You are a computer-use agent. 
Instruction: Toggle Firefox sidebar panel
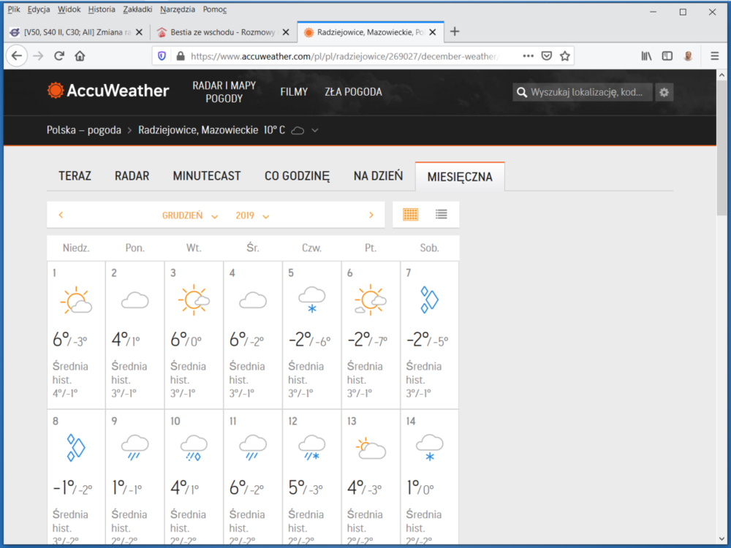click(x=667, y=56)
